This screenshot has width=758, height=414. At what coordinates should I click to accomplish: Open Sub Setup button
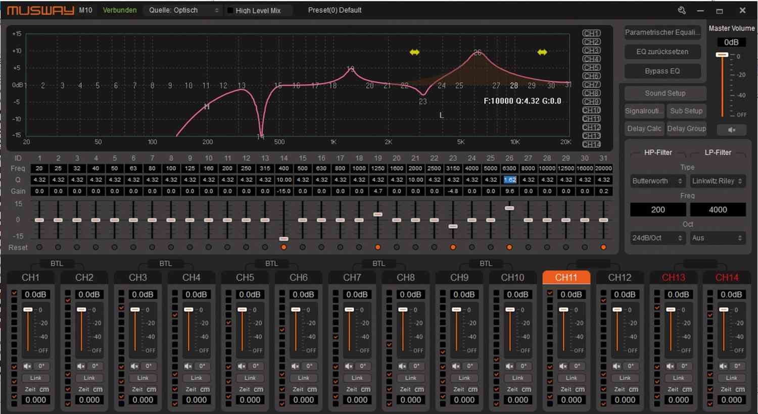686,111
